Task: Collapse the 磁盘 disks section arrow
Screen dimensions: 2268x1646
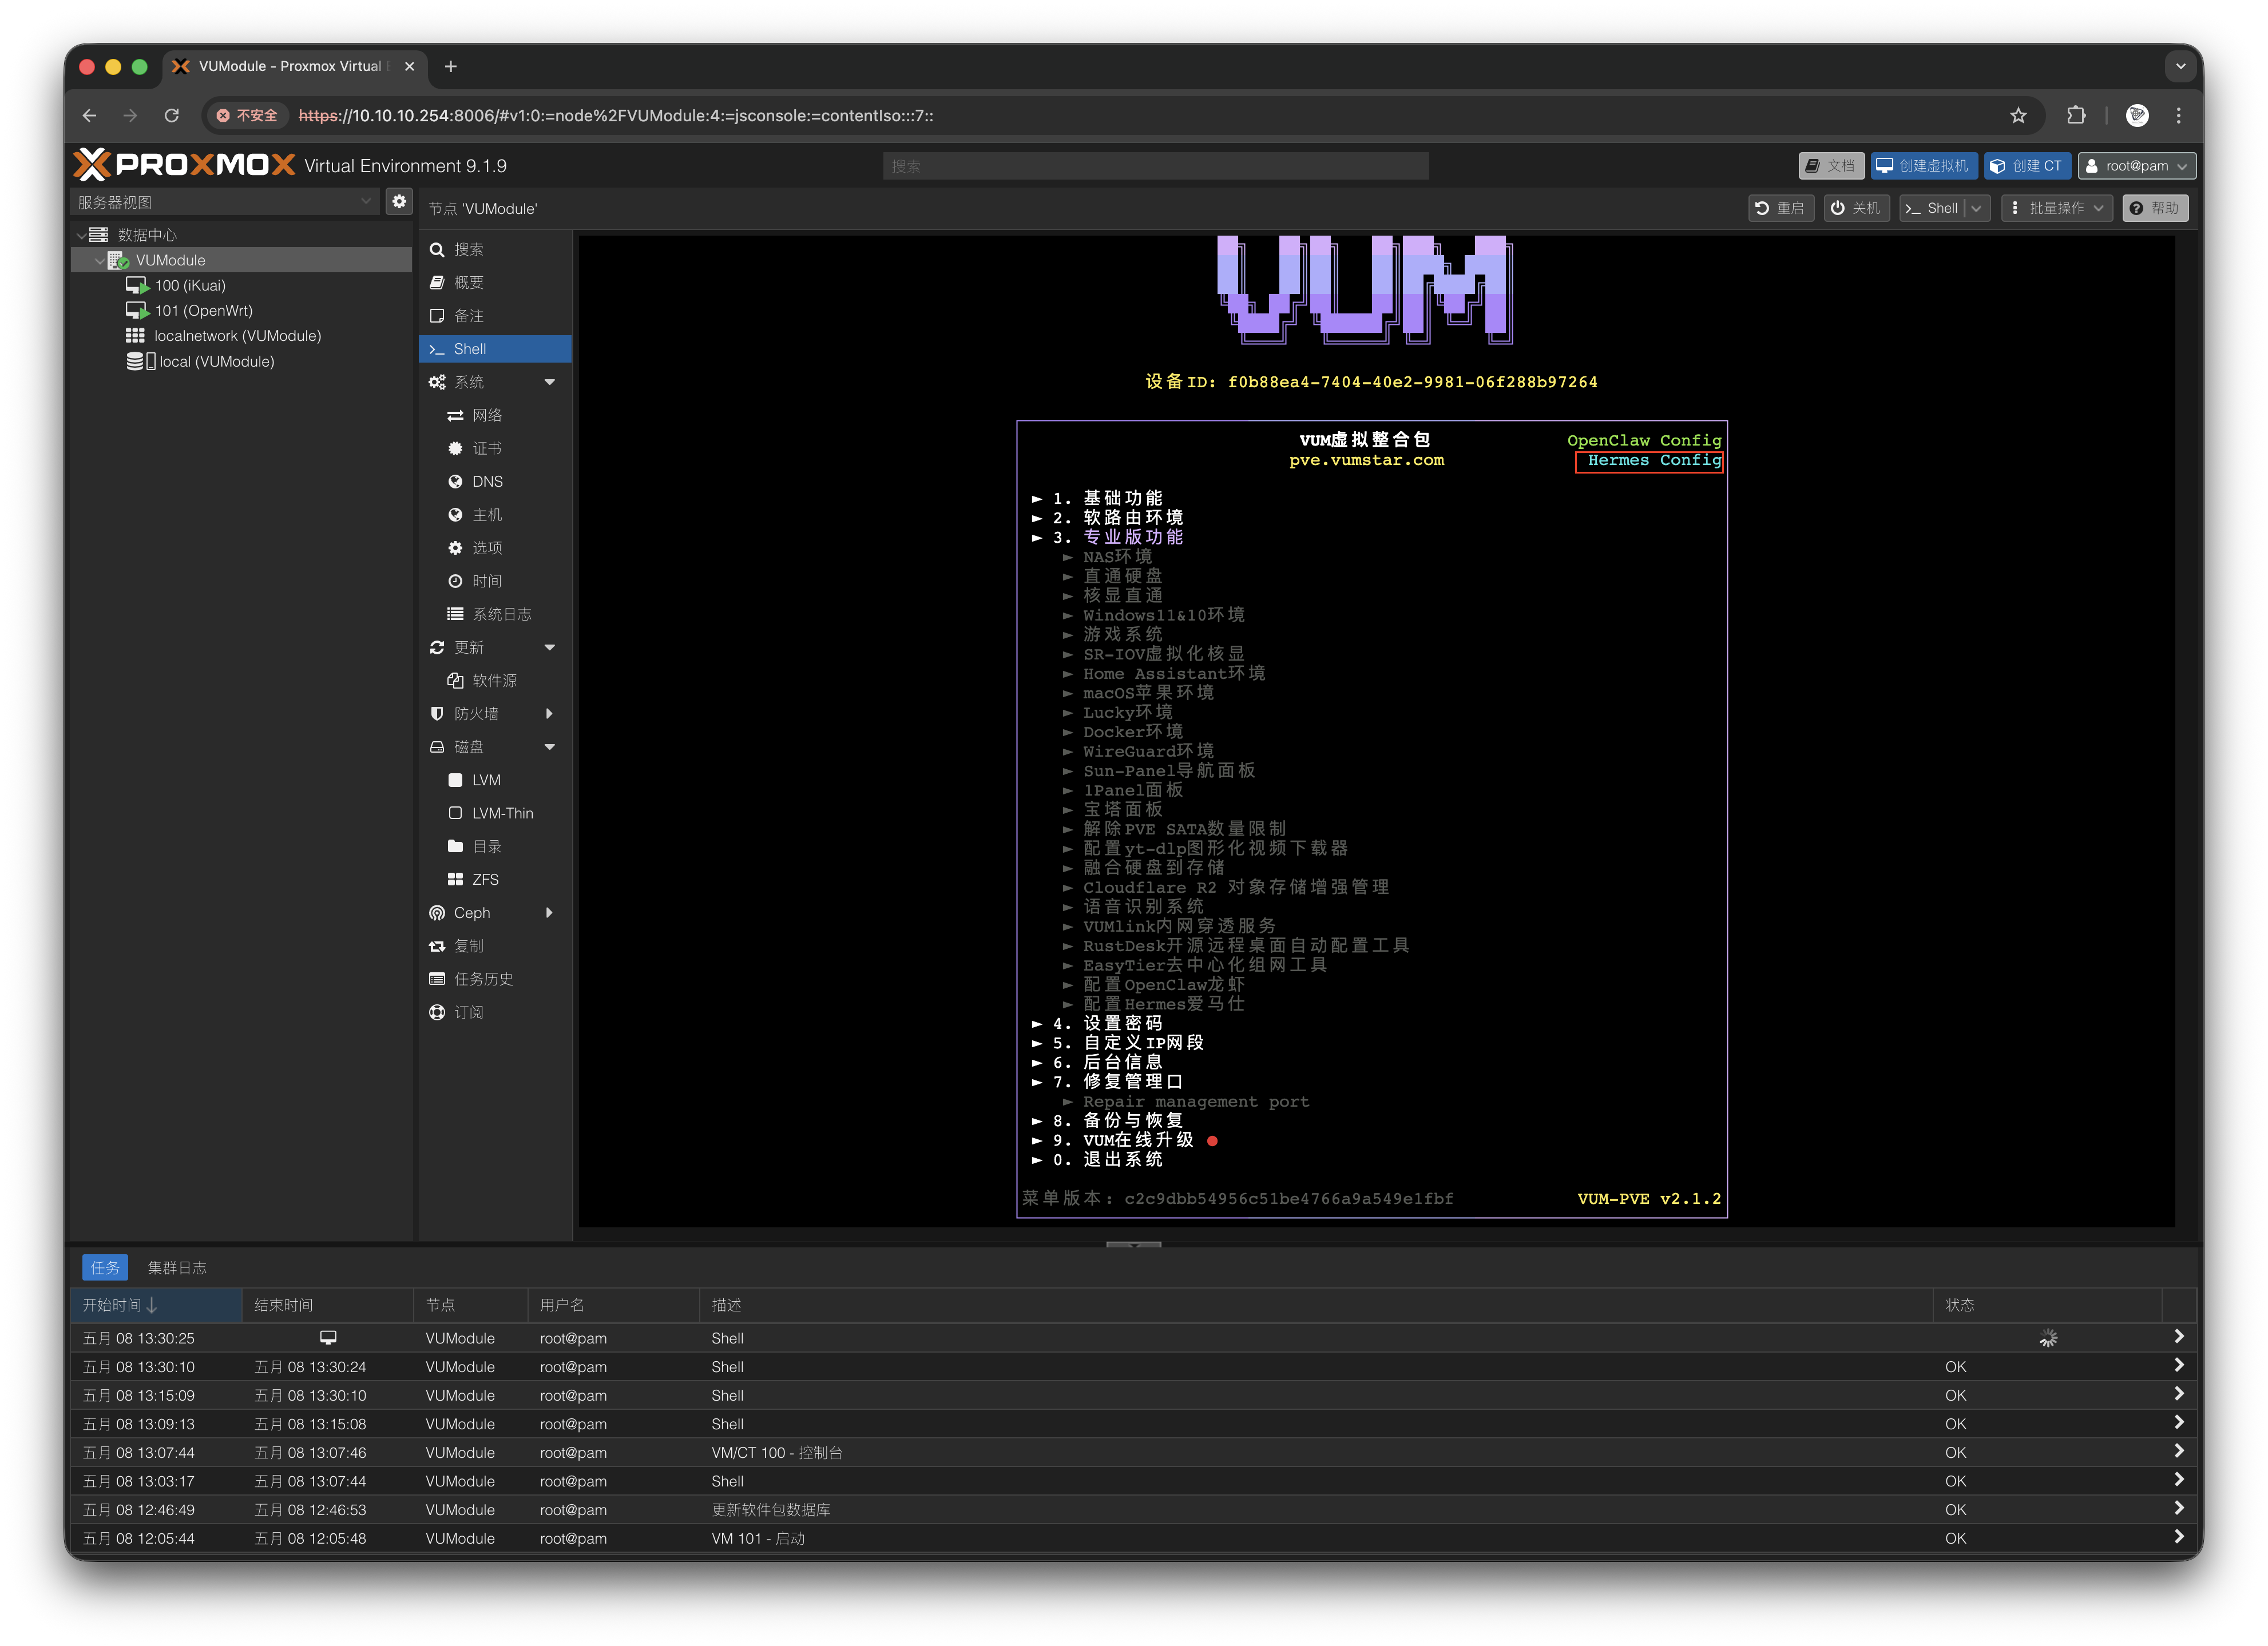Action: 549,746
